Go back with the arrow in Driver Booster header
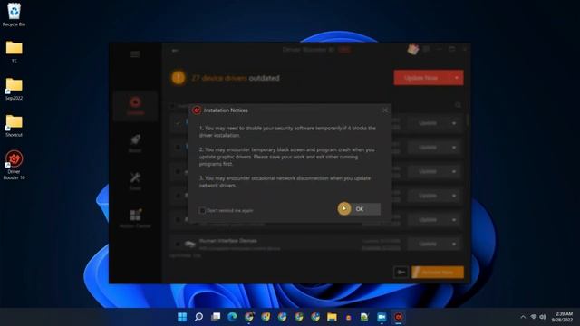 175,51
